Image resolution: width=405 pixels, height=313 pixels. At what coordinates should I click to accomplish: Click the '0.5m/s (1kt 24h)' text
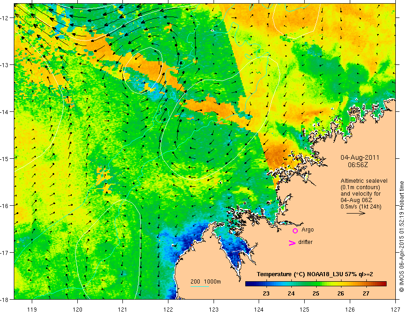[x=361, y=207]
